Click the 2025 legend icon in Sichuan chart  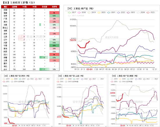pyautogui.click(x=4, y=82)
